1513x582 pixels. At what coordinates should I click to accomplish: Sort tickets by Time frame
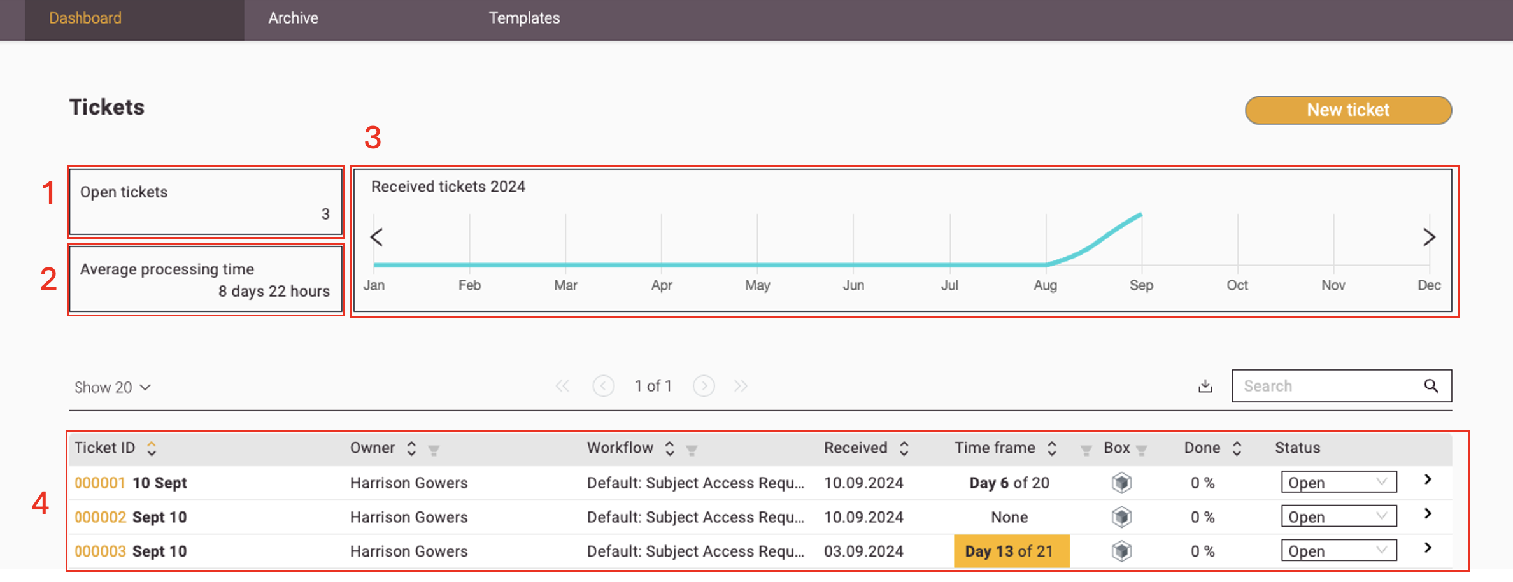pos(1052,448)
